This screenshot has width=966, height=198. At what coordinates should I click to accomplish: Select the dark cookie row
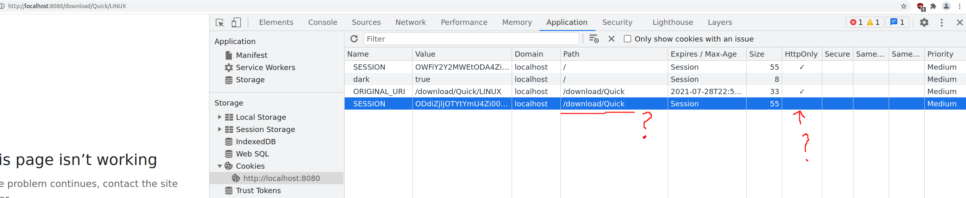pos(655,79)
